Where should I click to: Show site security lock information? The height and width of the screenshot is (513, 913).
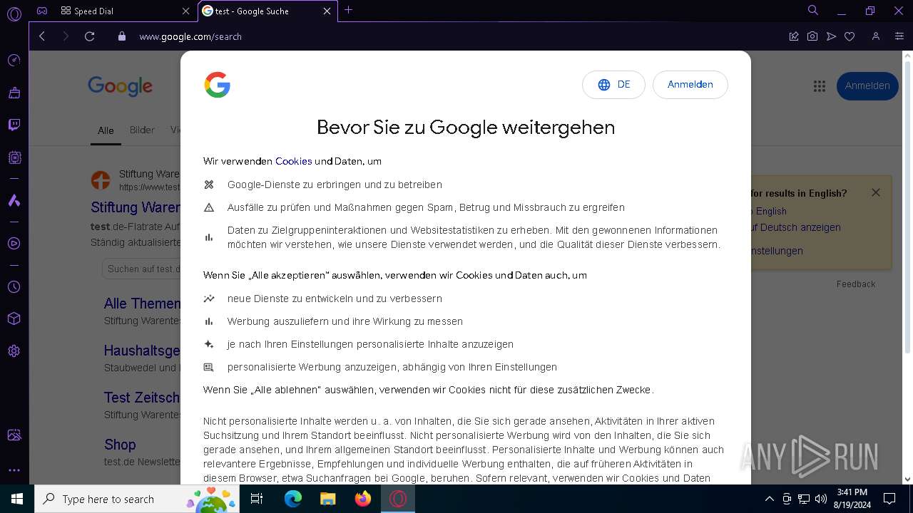pyautogui.click(x=121, y=36)
